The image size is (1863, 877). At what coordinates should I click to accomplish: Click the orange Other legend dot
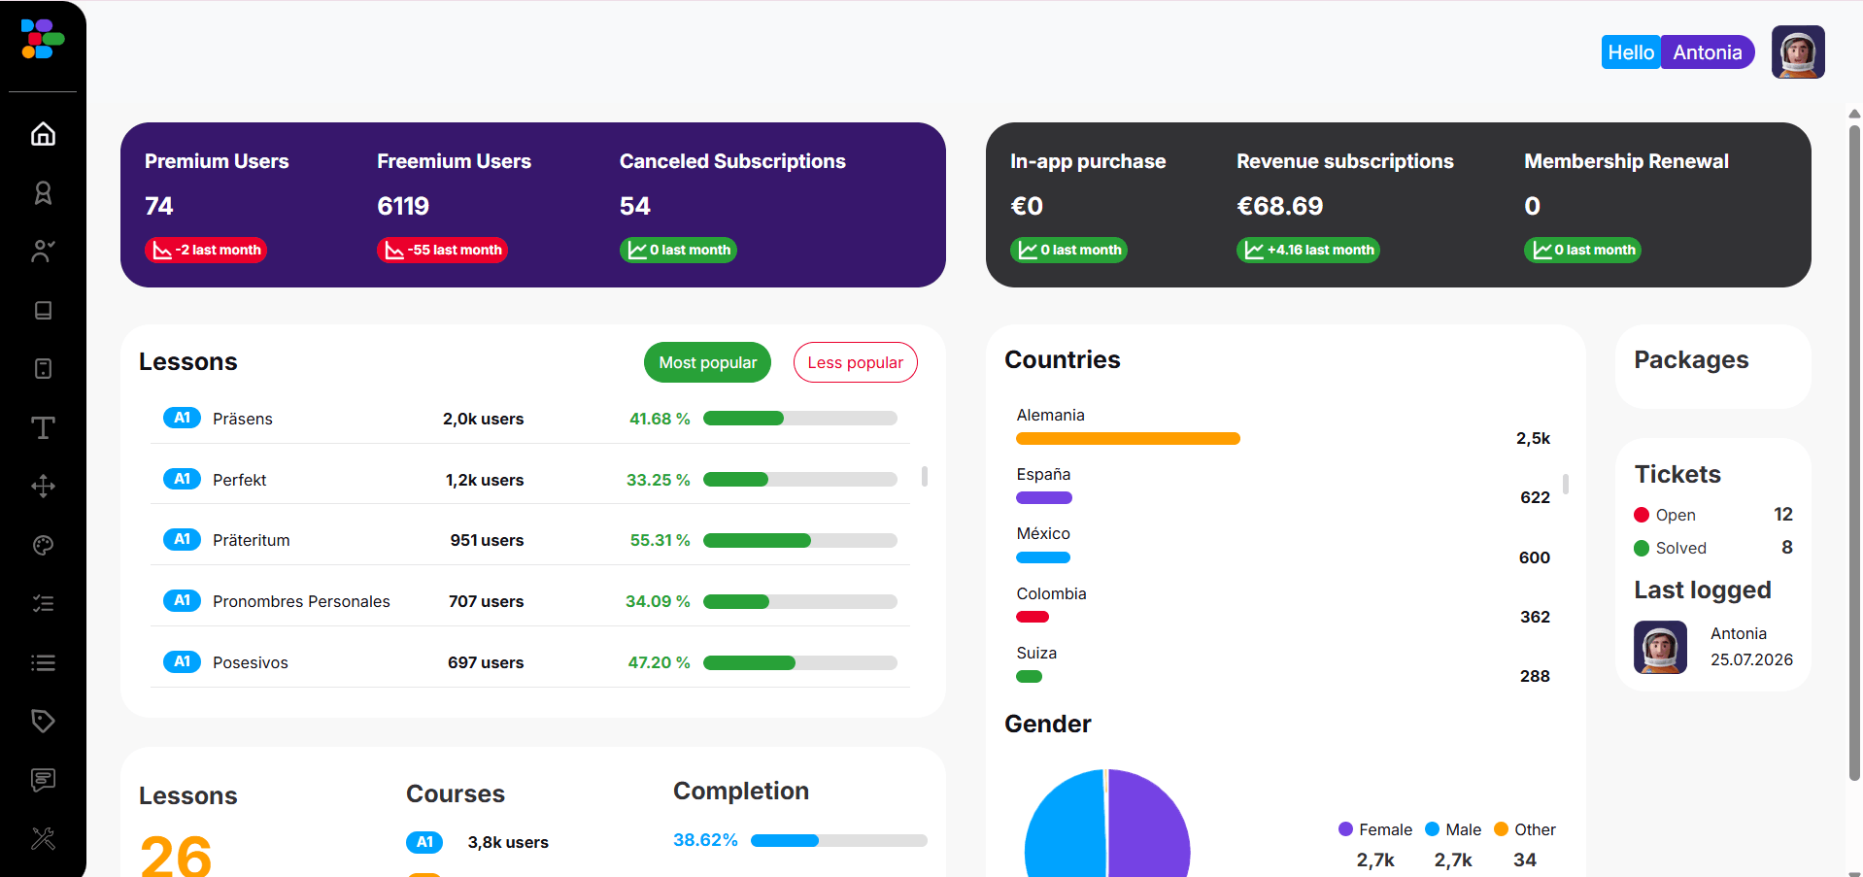(1501, 828)
